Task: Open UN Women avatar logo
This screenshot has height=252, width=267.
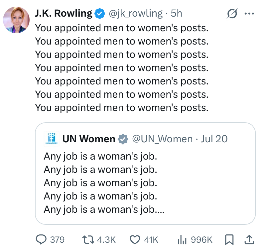Action: (52, 139)
